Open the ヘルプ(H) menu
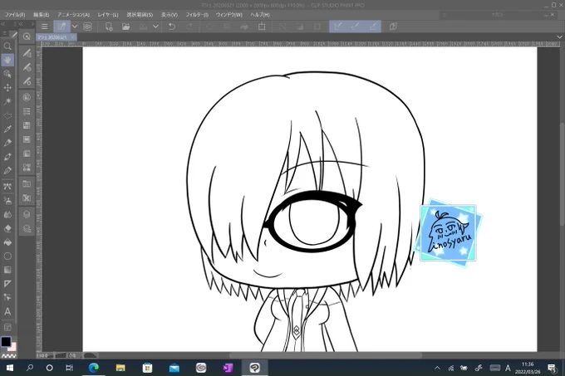565x376 pixels. click(260, 15)
